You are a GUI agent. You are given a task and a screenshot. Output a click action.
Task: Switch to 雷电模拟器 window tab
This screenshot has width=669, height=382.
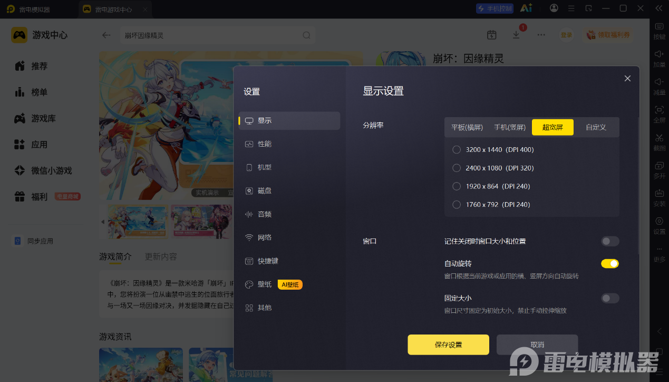click(x=30, y=9)
